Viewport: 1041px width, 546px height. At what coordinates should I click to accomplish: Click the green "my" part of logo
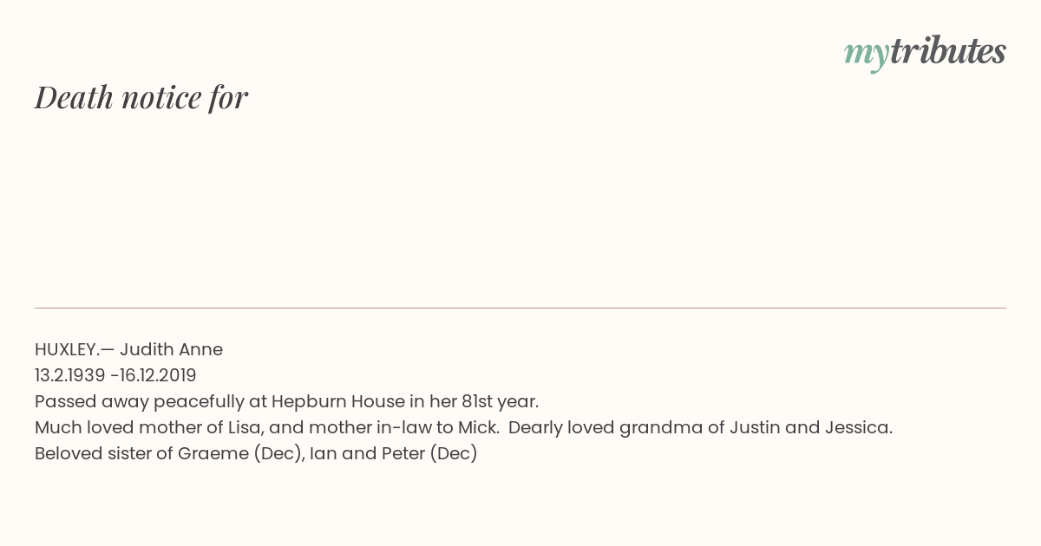867,55
